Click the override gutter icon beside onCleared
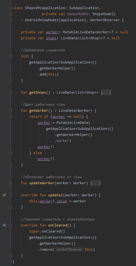The height and width of the screenshot is (266, 136). [x=5, y=225]
